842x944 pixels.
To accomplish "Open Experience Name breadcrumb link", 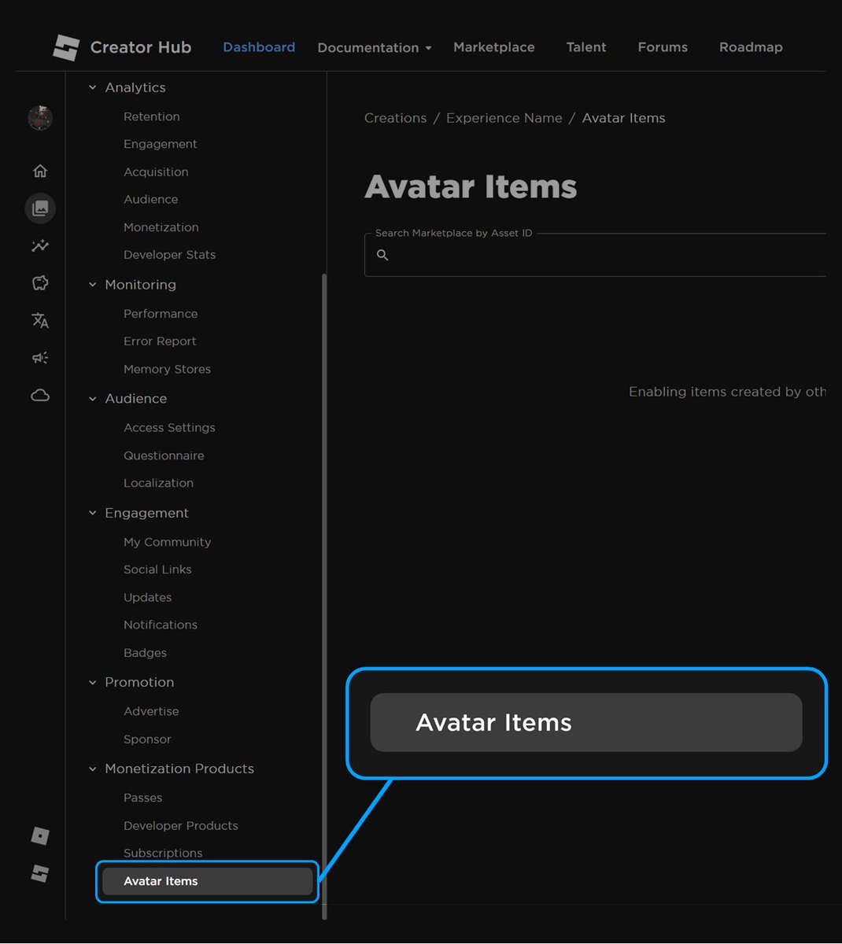I will point(504,118).
